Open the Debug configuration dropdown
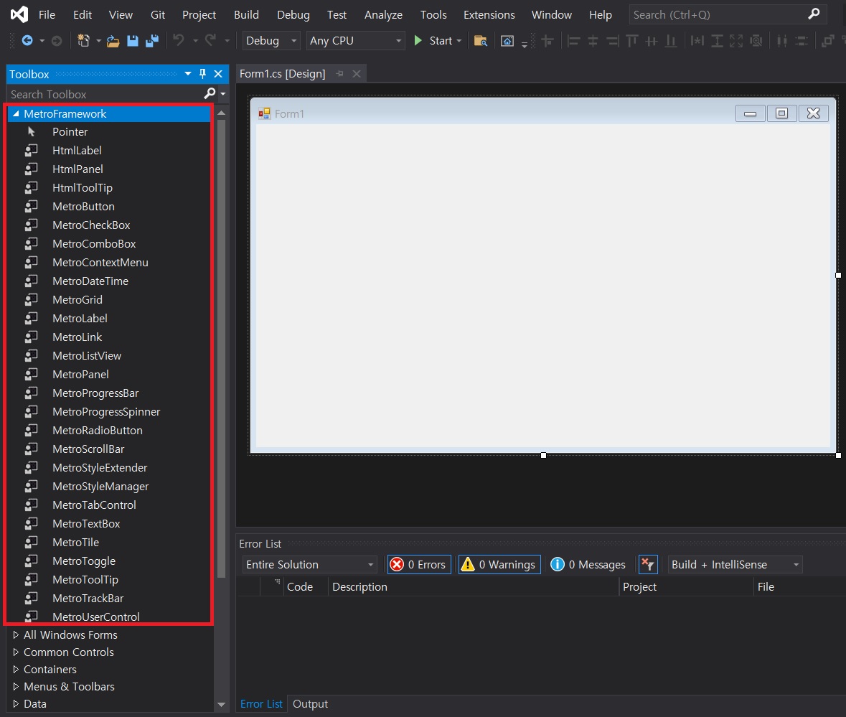The image size is (846, 717). point(271,40)
